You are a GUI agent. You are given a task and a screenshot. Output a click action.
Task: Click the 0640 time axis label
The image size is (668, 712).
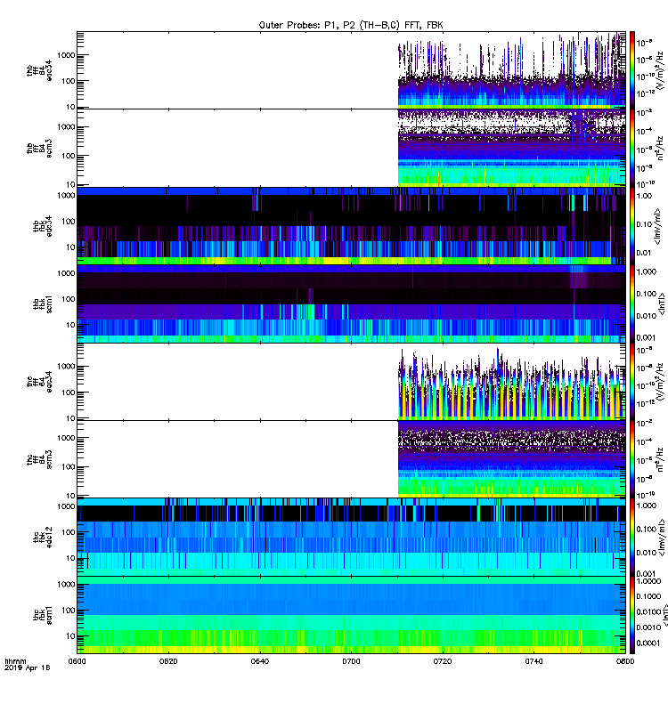coord(259,661)
